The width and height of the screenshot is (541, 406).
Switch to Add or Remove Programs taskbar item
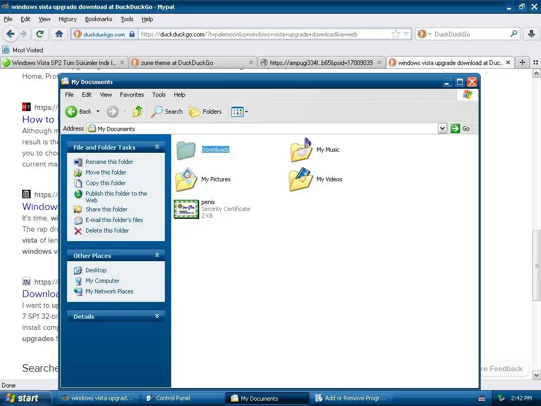pyautogui.click(x=351, y=398)
